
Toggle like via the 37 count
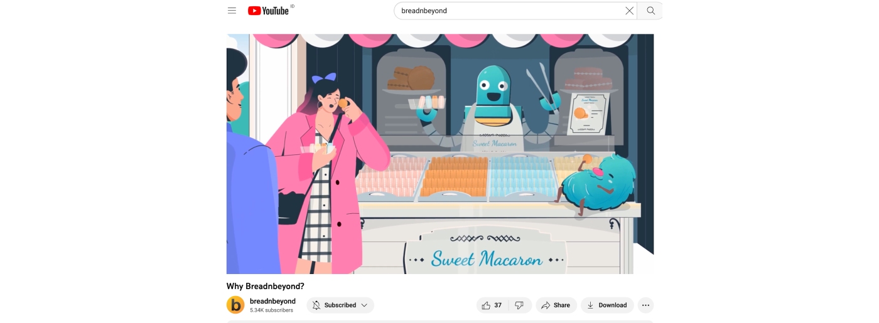[498, 305]
